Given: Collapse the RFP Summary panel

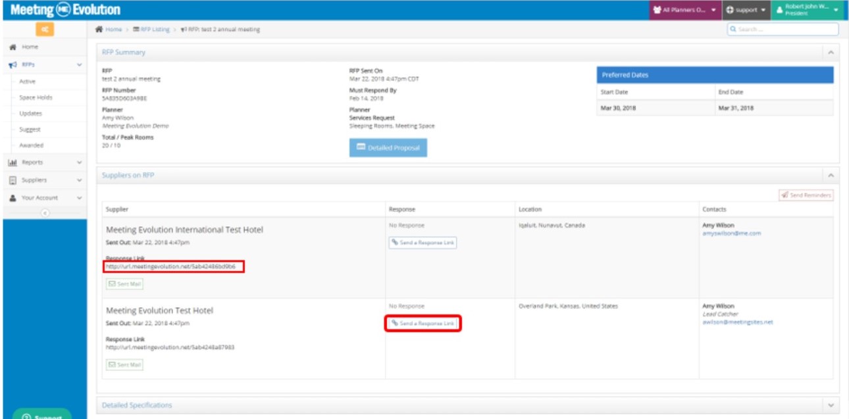Looking at the screenshot, I should coord(831,52).
